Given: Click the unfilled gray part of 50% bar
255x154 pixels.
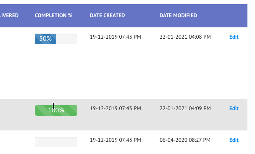Looking at the screenshot, I should [x=67, y=39].
